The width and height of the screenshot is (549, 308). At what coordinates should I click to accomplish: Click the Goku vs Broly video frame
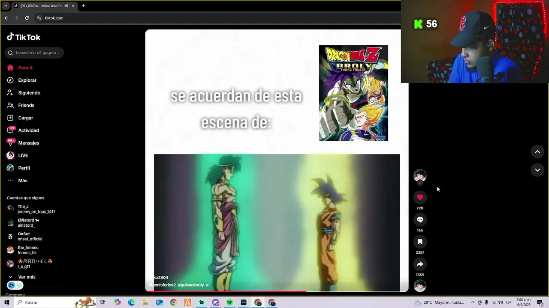click(x=277, y=222)
